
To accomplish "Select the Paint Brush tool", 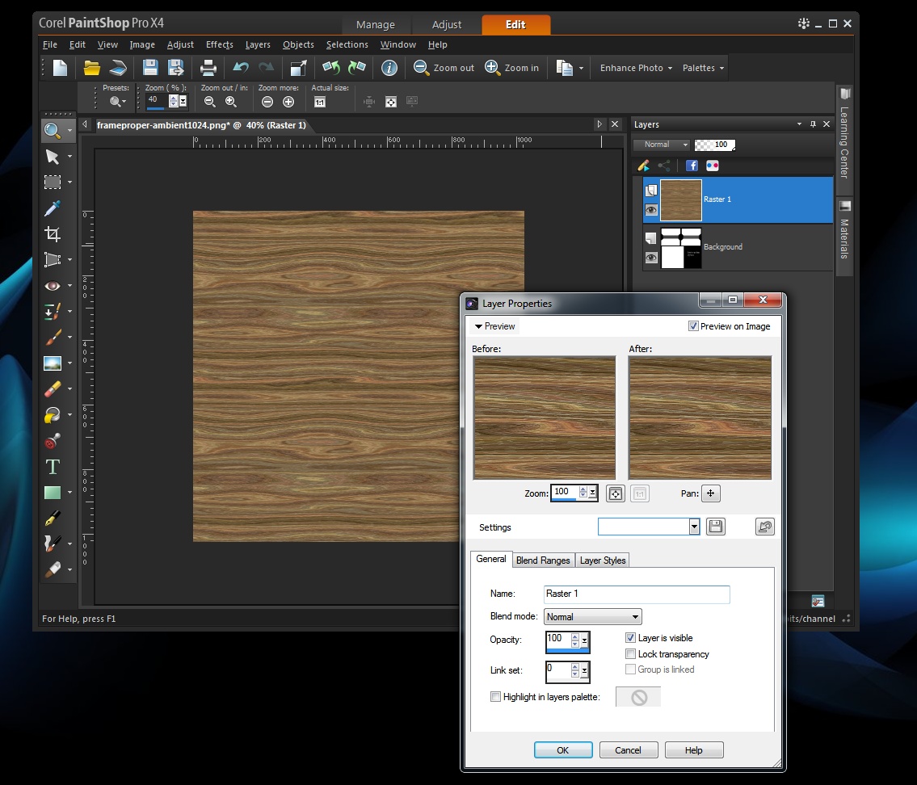I will (x=53, y=338).
